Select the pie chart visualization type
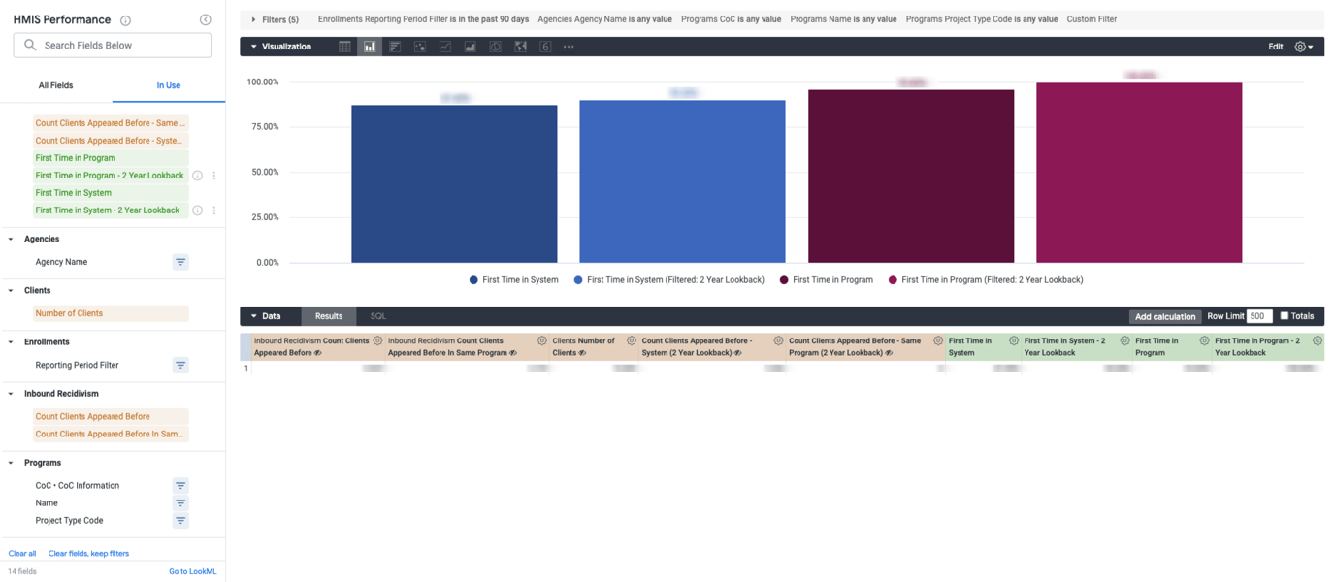1335x582 pixels. click(495, 46)
